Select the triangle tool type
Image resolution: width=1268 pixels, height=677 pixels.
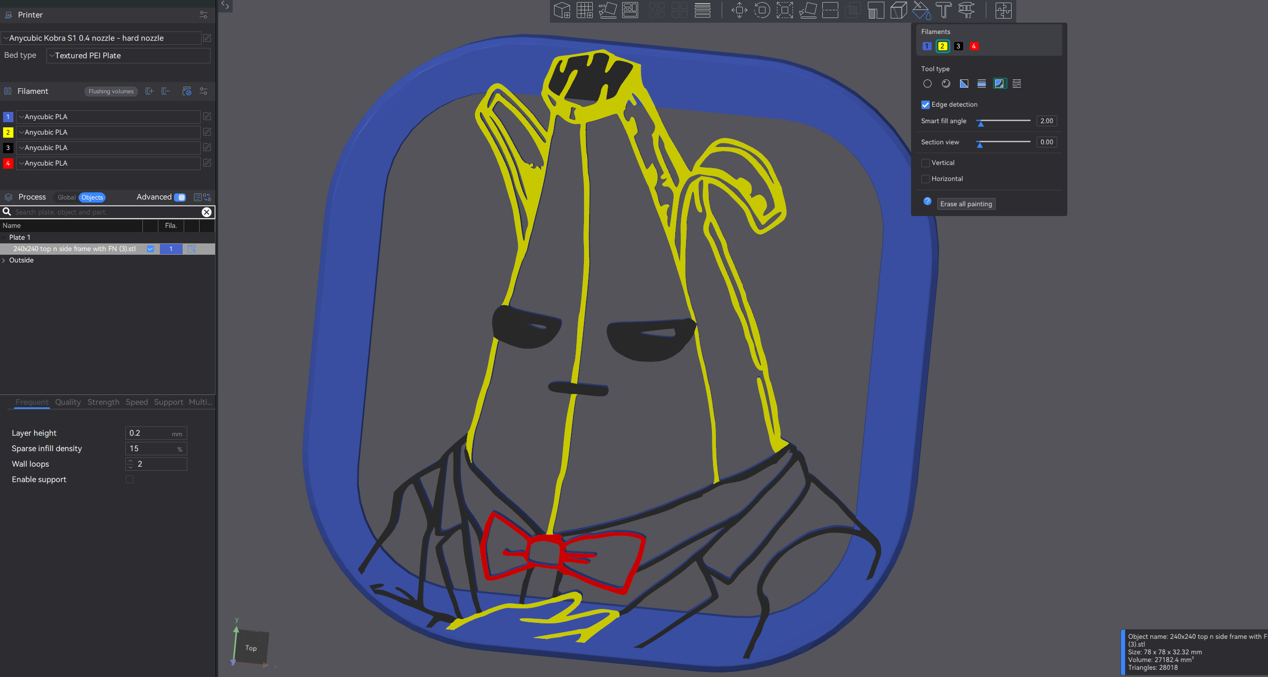(964, 84)
